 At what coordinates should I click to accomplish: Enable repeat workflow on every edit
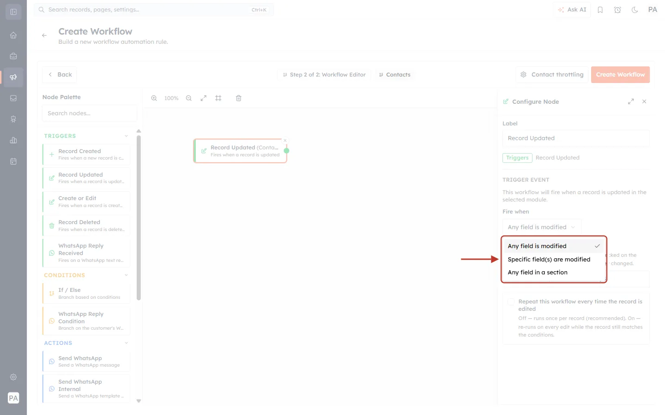click(511, 302)
